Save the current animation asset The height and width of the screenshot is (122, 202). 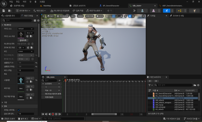coord(4,10)
